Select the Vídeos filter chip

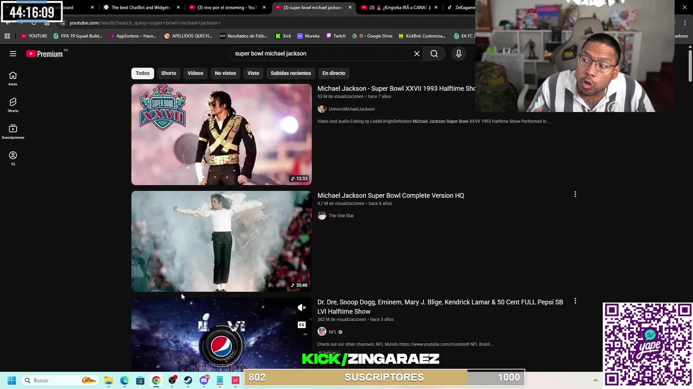195,73
